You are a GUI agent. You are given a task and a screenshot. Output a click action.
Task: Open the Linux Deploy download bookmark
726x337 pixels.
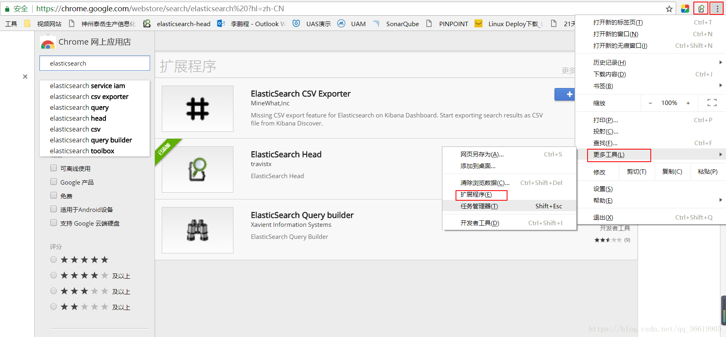tap(508, 24)
